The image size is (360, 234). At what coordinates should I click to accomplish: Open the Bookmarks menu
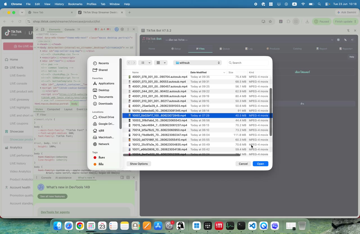[x=75, y=4]
